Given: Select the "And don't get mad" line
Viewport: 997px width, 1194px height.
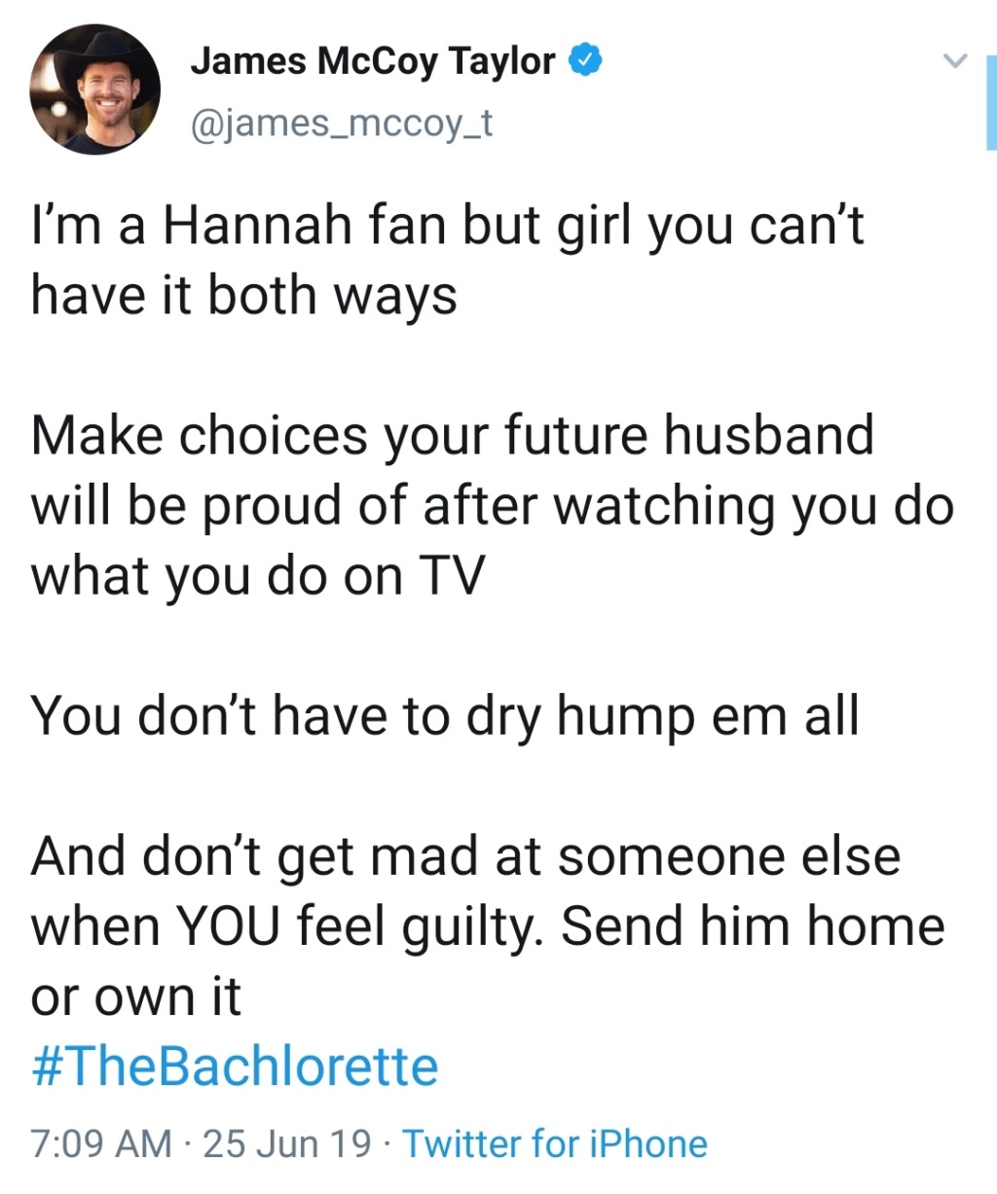Looking at the screenshot, I should [x=465, y=858].
